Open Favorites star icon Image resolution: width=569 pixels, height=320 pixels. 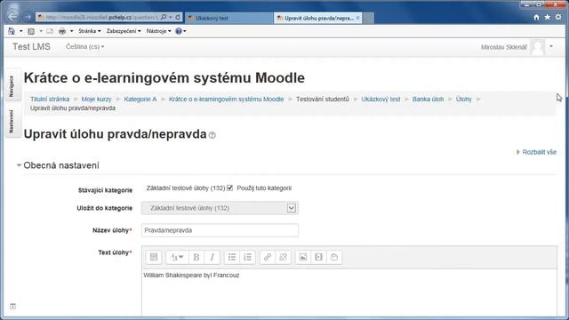point(548,17)
